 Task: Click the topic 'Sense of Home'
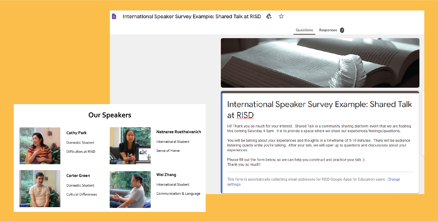click(168, 150)
